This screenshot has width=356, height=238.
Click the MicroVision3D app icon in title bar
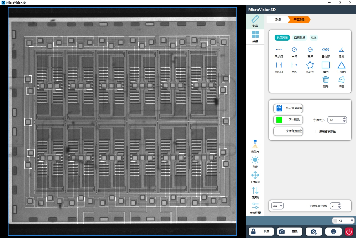(3, 3)
